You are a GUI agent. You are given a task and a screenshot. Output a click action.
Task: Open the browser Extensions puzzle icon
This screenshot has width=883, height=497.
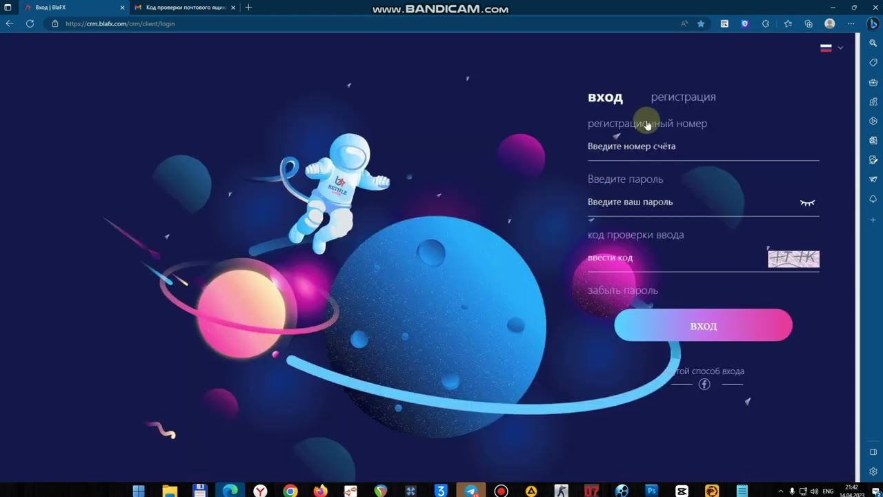click(x=765, y=23)
